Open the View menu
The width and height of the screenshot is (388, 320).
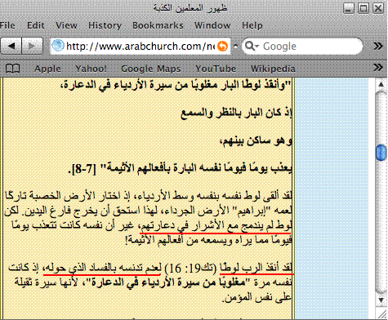66,25
